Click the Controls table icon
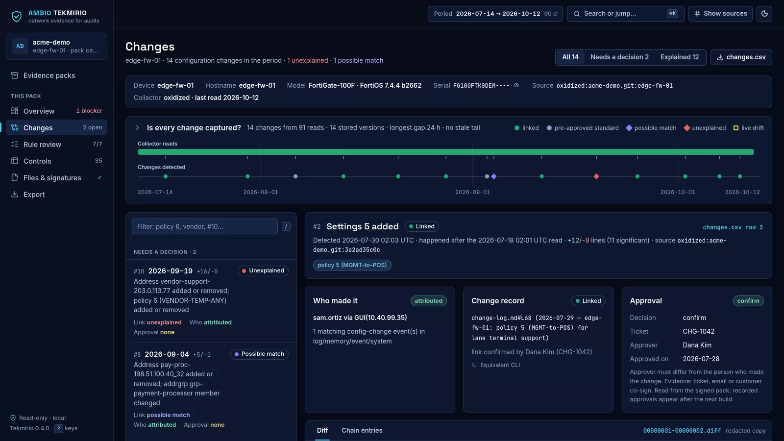This screenshot has height=441, width=784. (15, 161)
